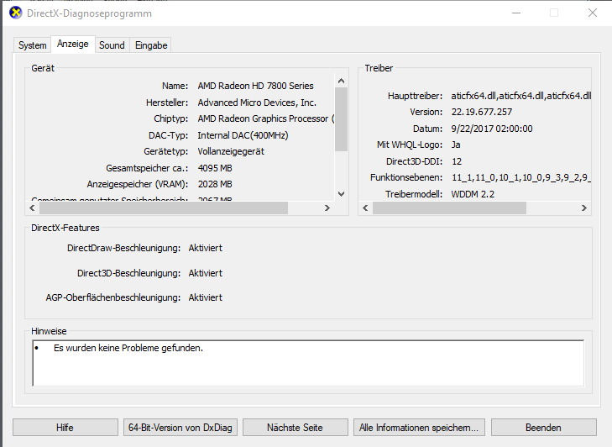Click the 'Funktionsebenen:' label
The height and width of the screenshot is (447, 612).
(406, 178)
